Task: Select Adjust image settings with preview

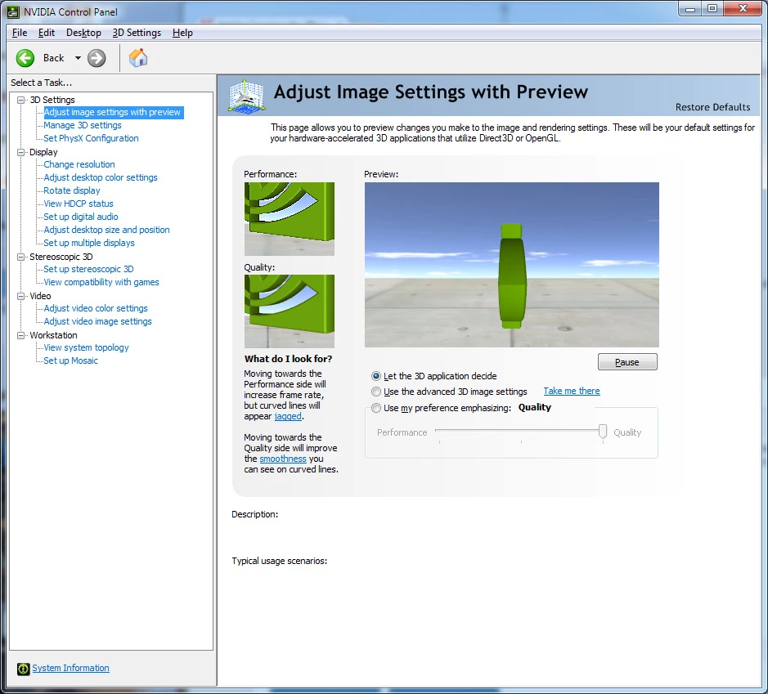Action: pos(112,113)
